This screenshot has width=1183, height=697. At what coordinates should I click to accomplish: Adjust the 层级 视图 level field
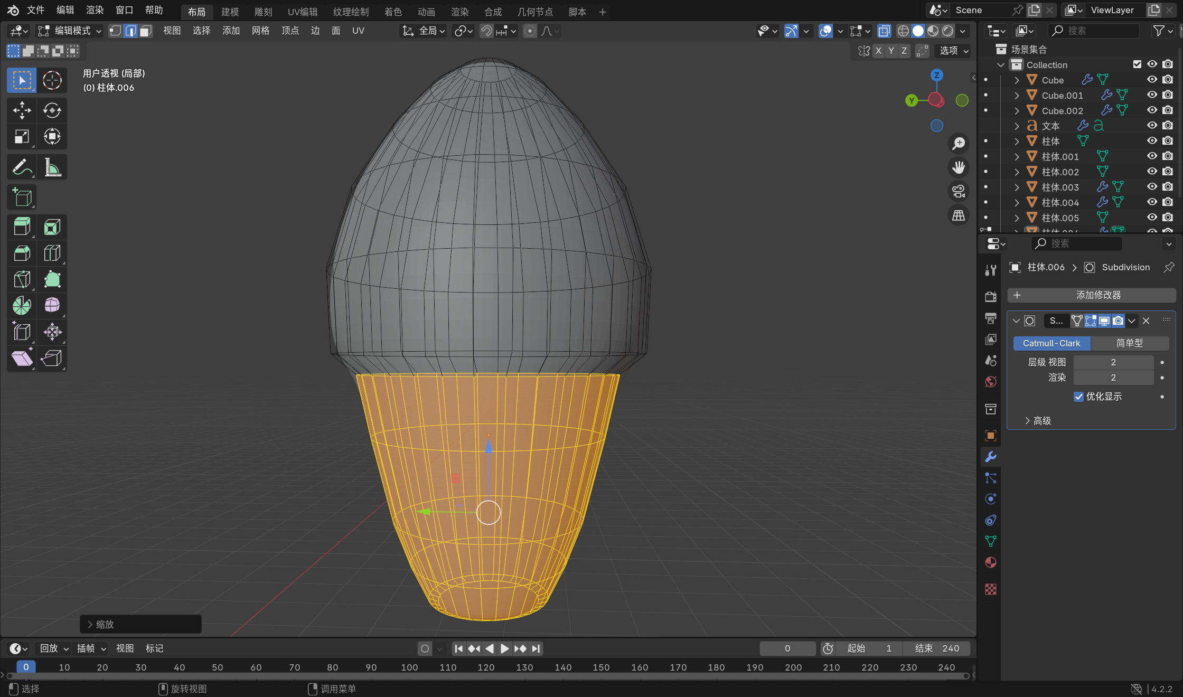coord(1113,362)
